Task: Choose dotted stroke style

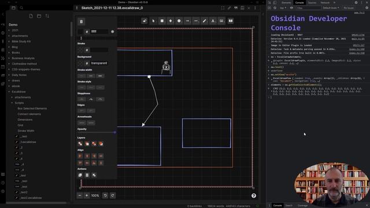Action: pos(100,87)
